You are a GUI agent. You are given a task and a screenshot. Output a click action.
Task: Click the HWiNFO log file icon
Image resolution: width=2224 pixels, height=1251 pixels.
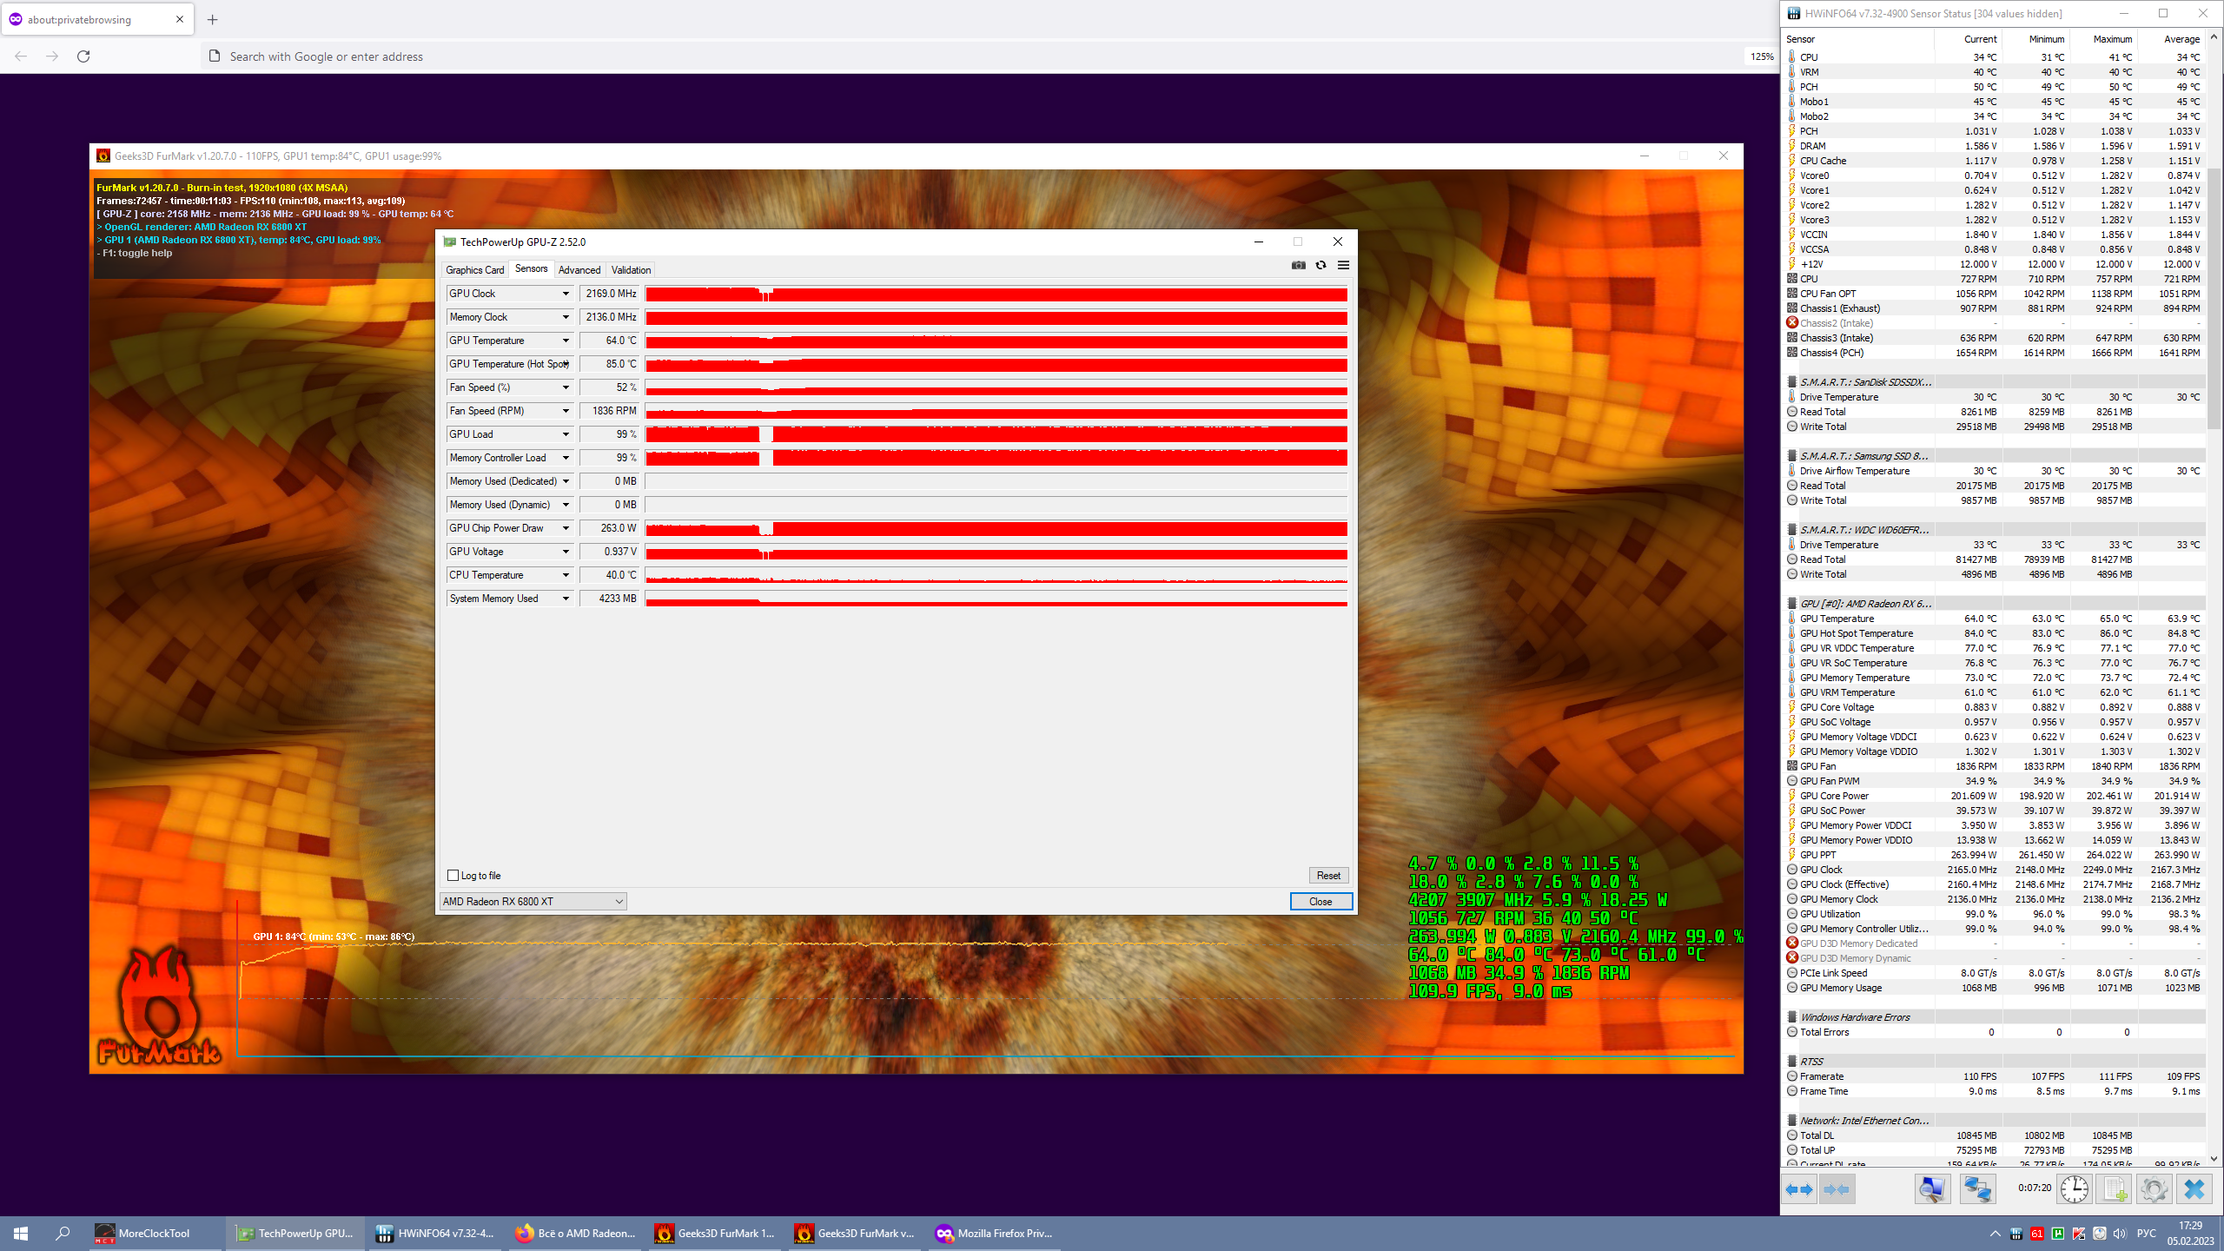point(2114,1188)
